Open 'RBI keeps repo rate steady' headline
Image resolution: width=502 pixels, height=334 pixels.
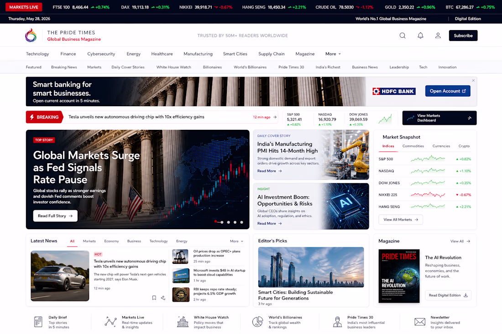click(215, 291)
